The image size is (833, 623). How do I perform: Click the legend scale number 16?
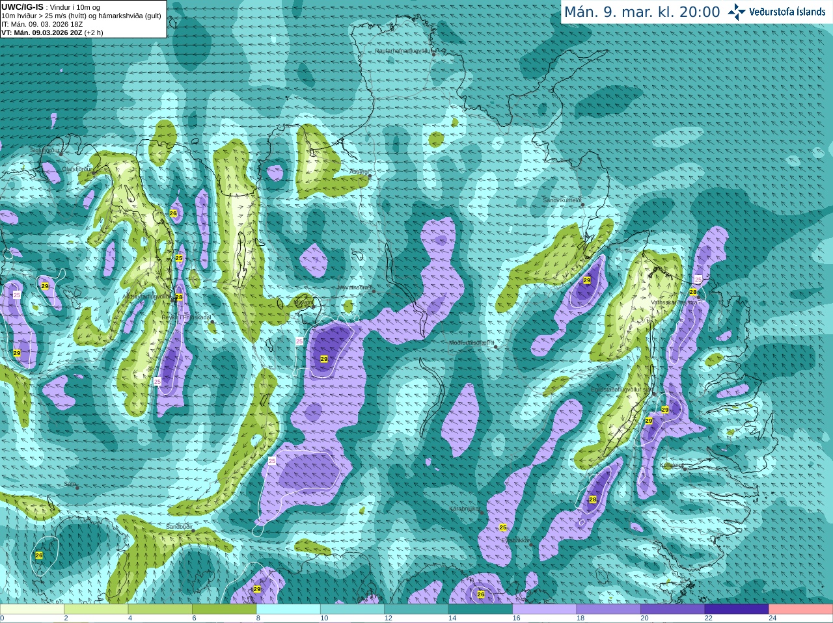[x=517, y=618]
